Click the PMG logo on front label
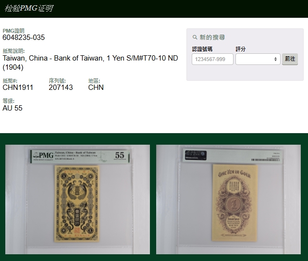This screenshot has height=261, width=308. [x=43, y=156]
